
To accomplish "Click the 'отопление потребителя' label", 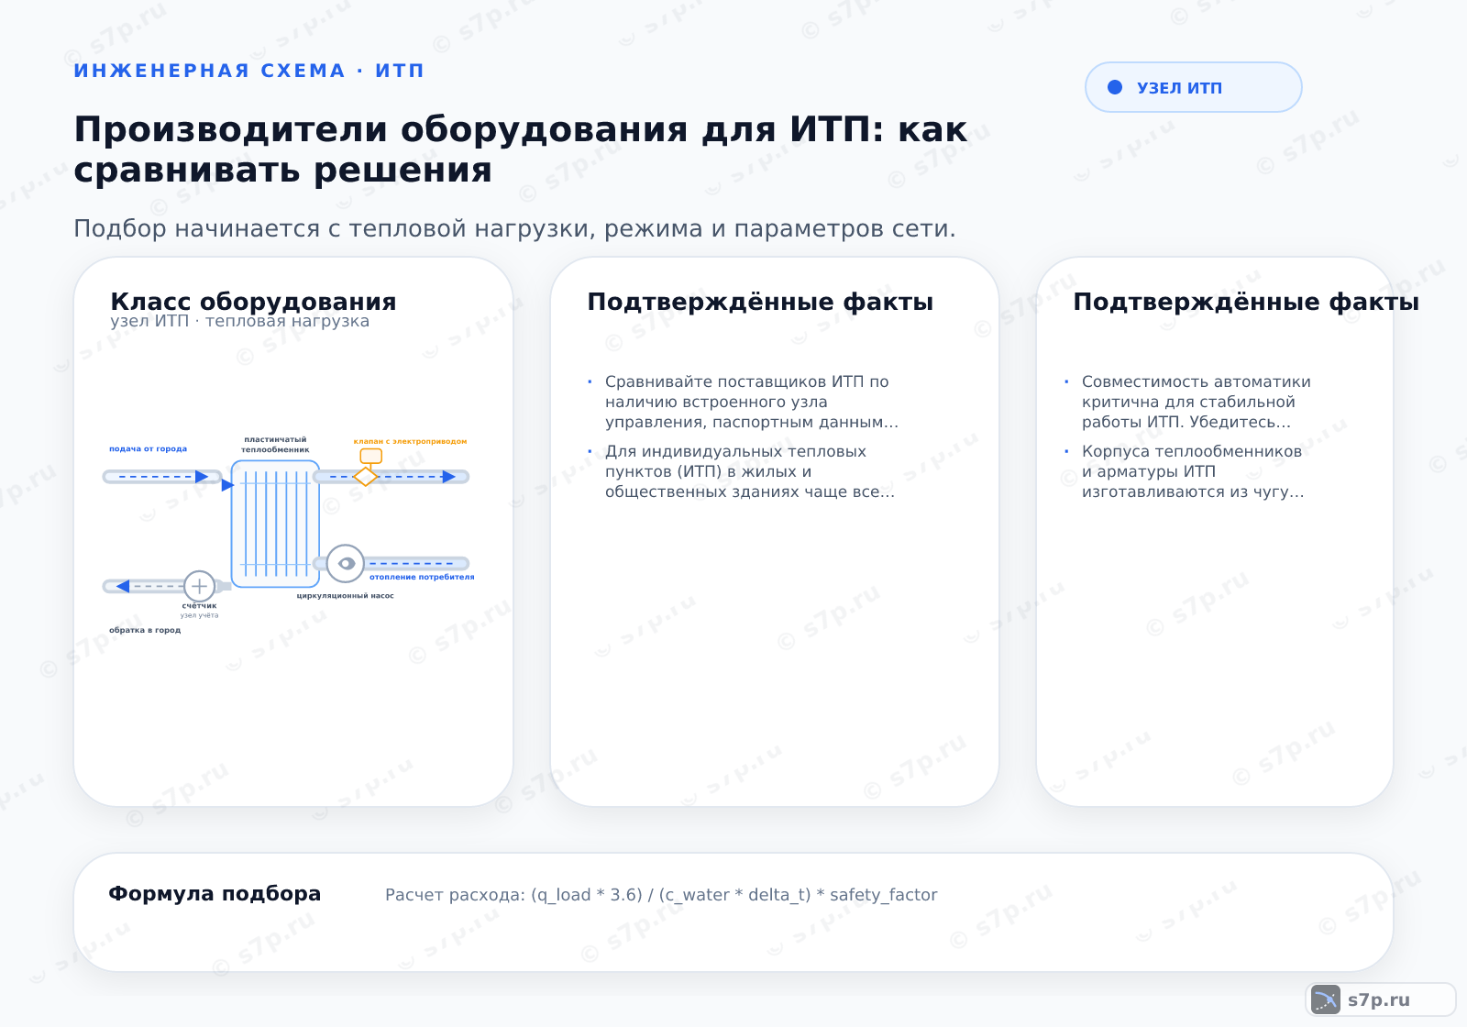I will point(422,577).
